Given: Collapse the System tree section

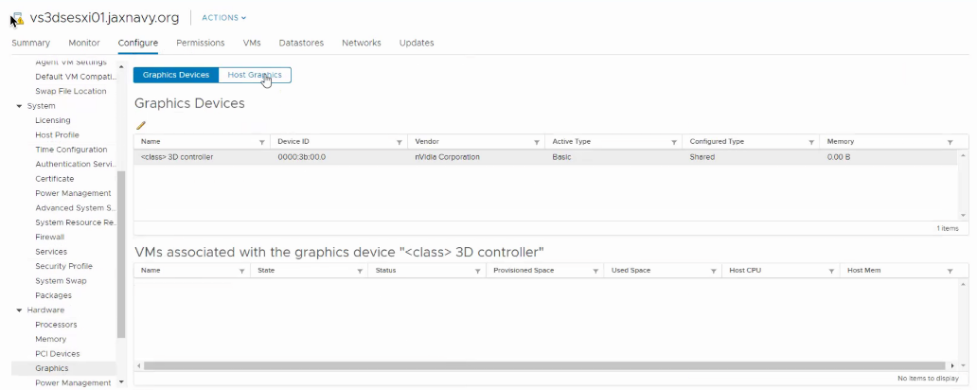Looking at the screenshot, I should coord(19,107).
